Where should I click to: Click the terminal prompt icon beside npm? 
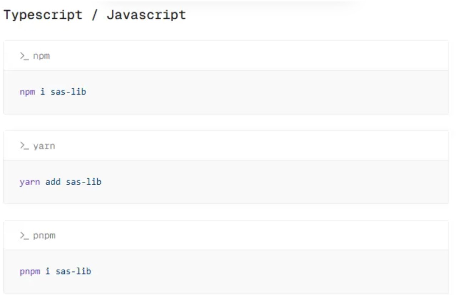click(24, 56)
